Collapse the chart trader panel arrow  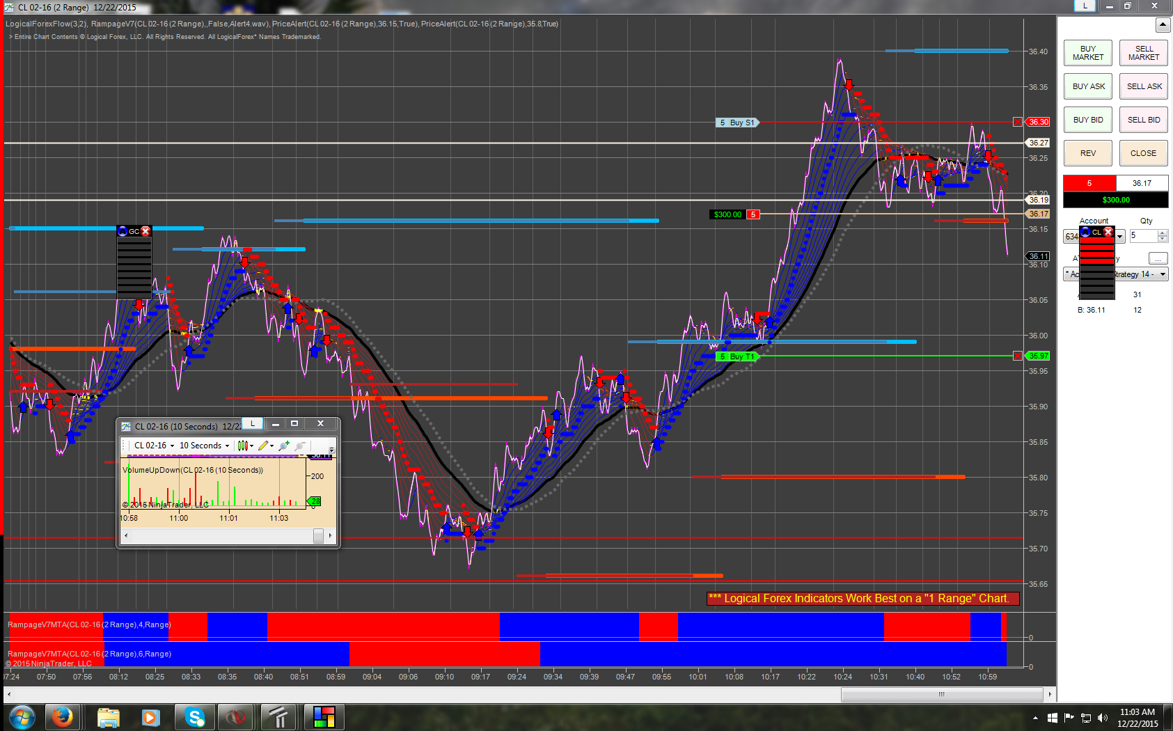click(1163, 25)
